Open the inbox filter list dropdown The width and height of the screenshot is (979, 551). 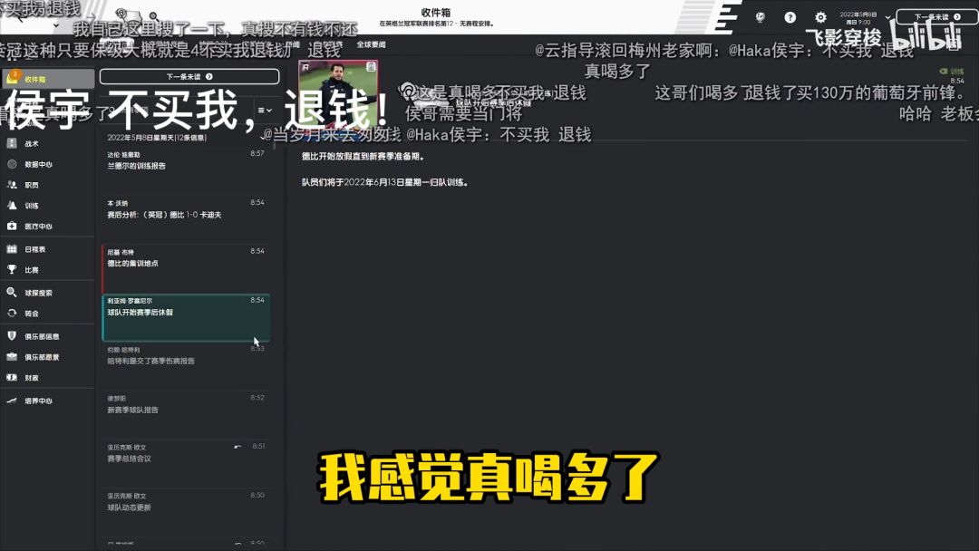265,111
